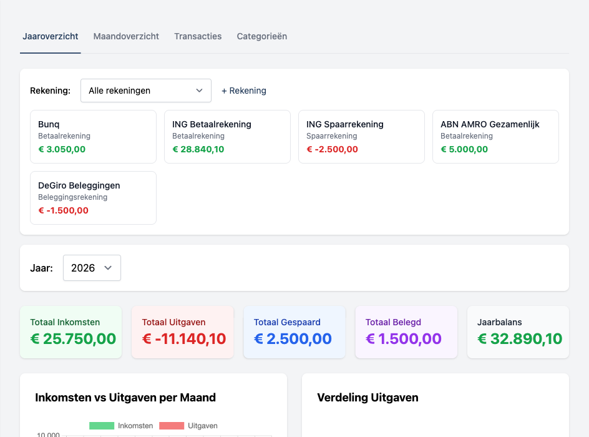The width and height of the screenshot is (589, 437).
Task: Click the Jaar: label
Action: 41,268
